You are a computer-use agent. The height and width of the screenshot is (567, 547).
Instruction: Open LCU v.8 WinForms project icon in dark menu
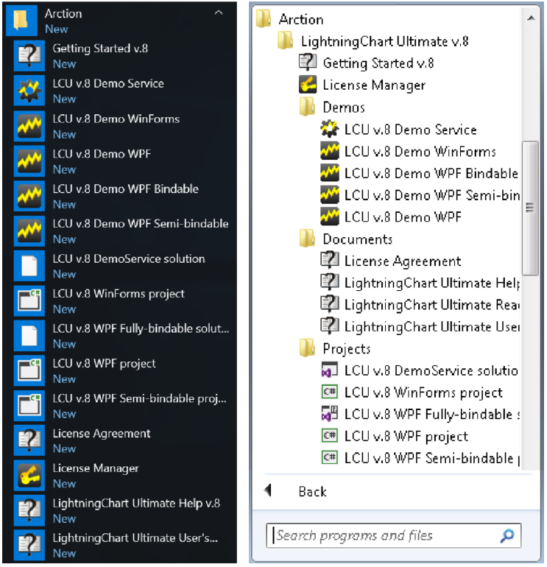click(29, 301)
